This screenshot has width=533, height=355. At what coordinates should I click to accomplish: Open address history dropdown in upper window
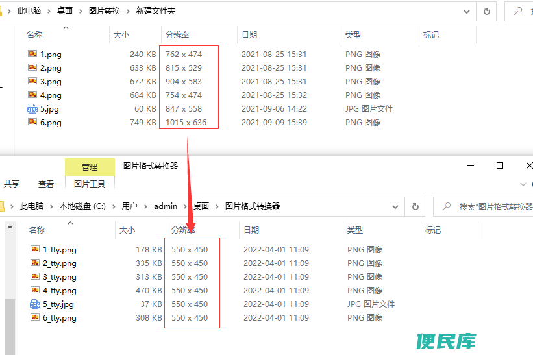(467, 12)
